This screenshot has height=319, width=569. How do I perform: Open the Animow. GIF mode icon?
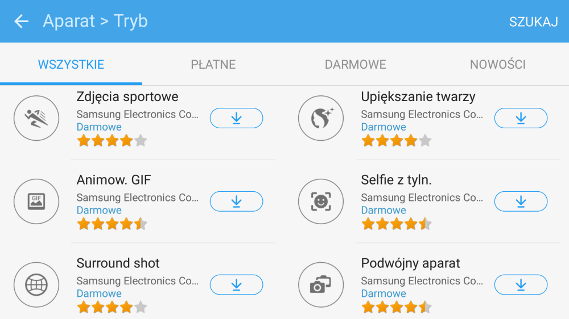(x=36, y=202)
